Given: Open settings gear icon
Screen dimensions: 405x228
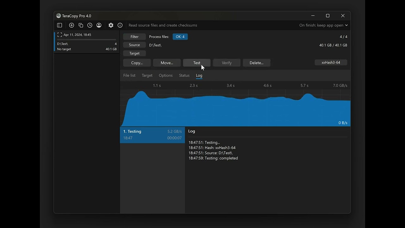Looking at the screenshot, I should [x=111, y=25].
